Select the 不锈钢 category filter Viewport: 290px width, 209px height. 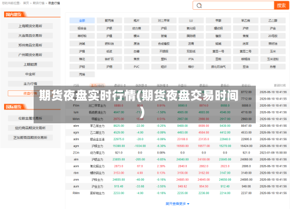point(164,52)
